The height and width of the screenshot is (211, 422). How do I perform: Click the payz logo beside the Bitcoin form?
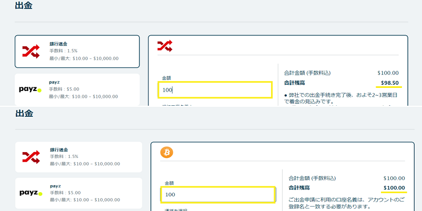coord(31,193)
